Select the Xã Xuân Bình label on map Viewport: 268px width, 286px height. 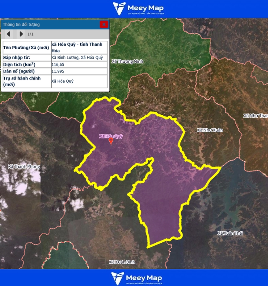122,262
